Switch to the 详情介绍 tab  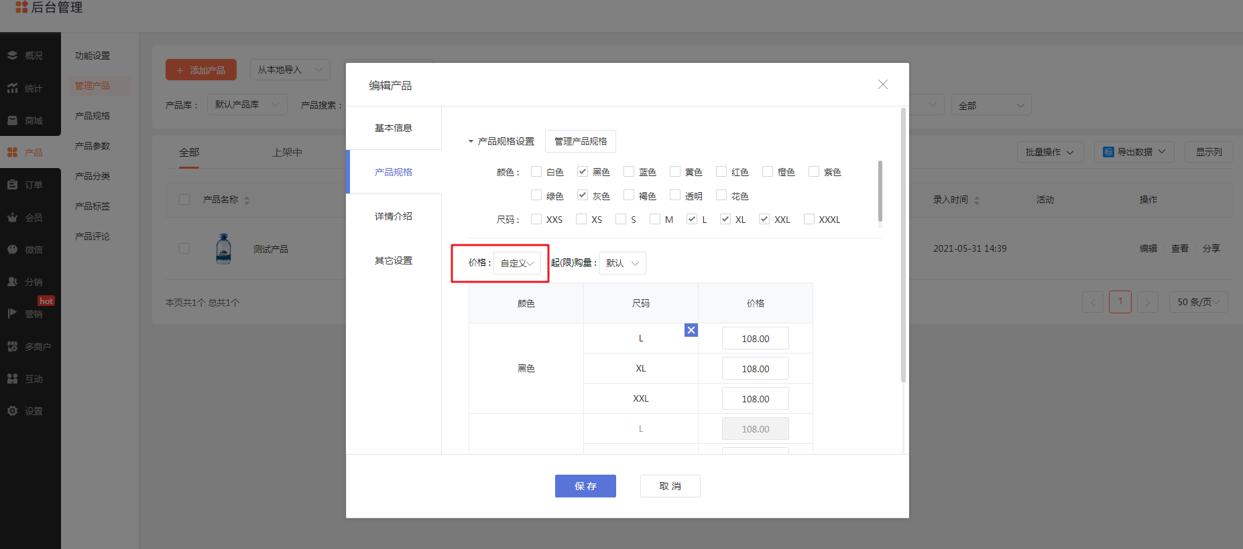coord(394,216)
